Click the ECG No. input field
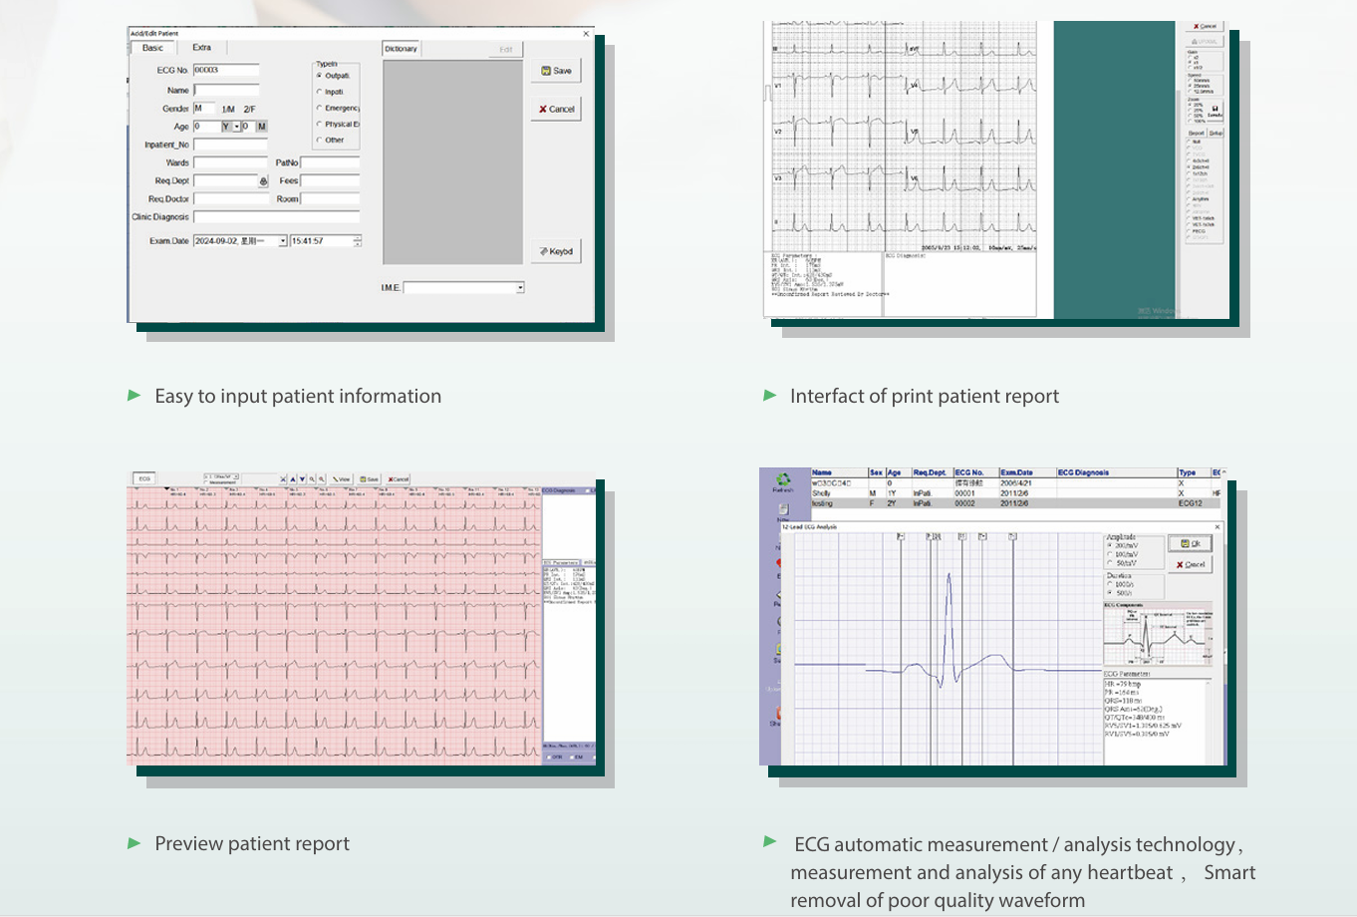Viewport: 1357px width, 917px height. (226, 70)
